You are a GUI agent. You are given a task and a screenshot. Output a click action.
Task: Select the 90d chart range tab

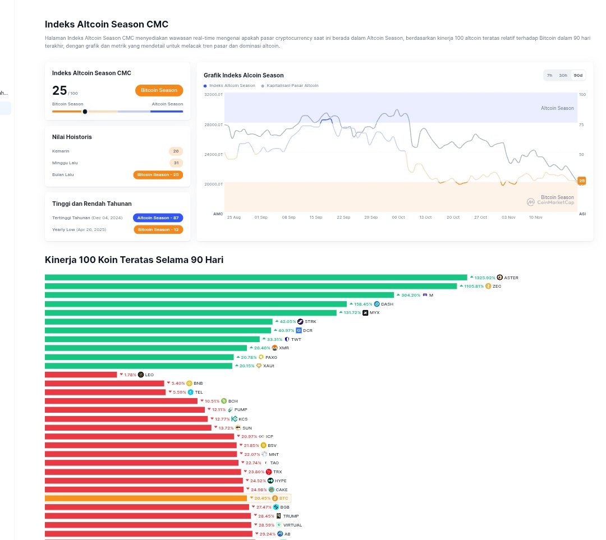578,75
